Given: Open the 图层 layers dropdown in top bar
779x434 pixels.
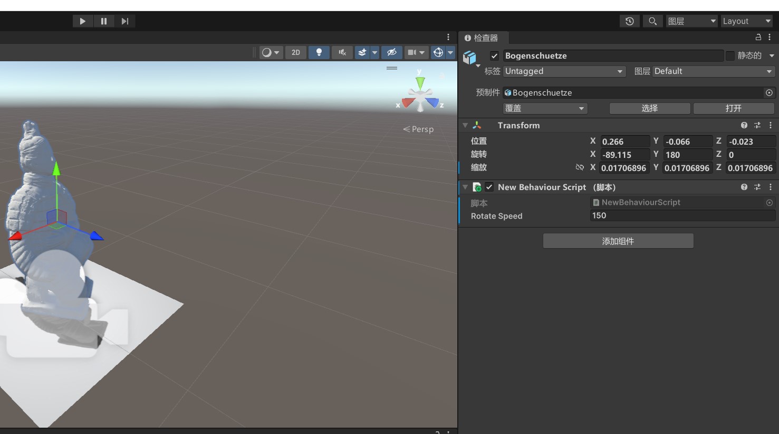Looking at the screenshot, I should tap(691, 21).
